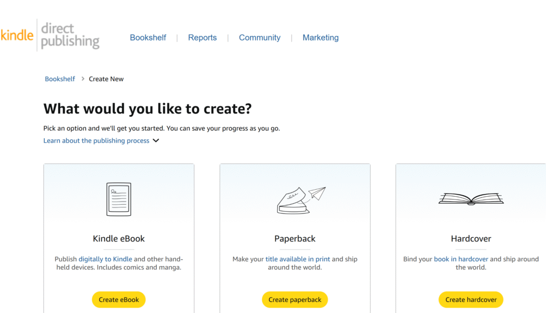
Task: Click the 'Hardcover' card title
Action: [471, 238]
